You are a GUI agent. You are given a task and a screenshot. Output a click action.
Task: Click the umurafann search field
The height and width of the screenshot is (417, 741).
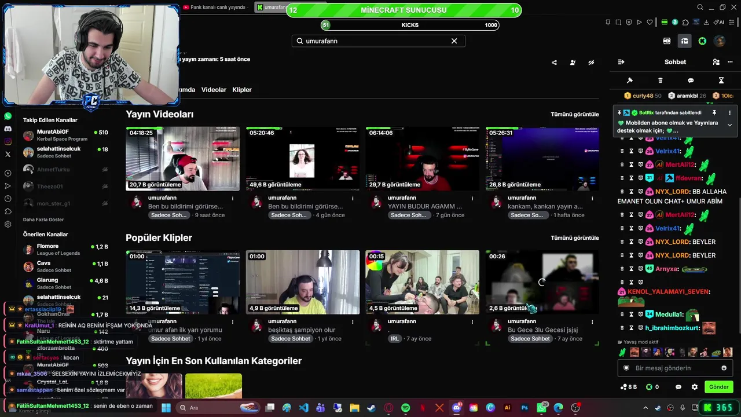[x=378, y=41]
